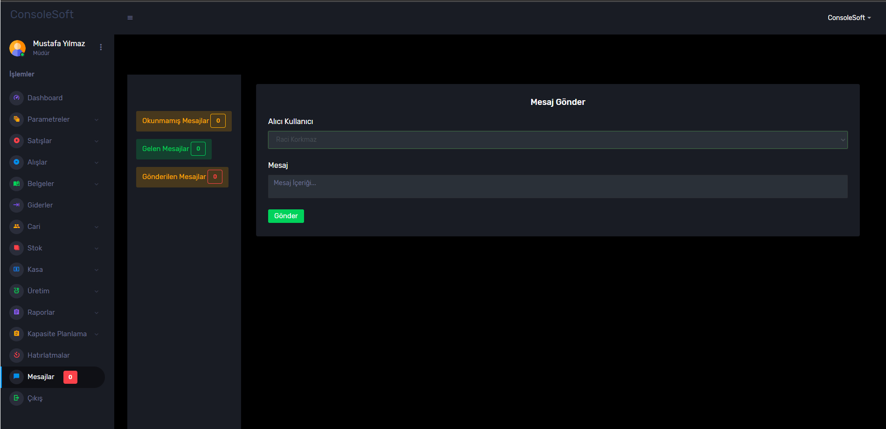Open the Raporlar menu item
Image resolution: width=886 pixels, height=429 pixels.
point(53,312)
